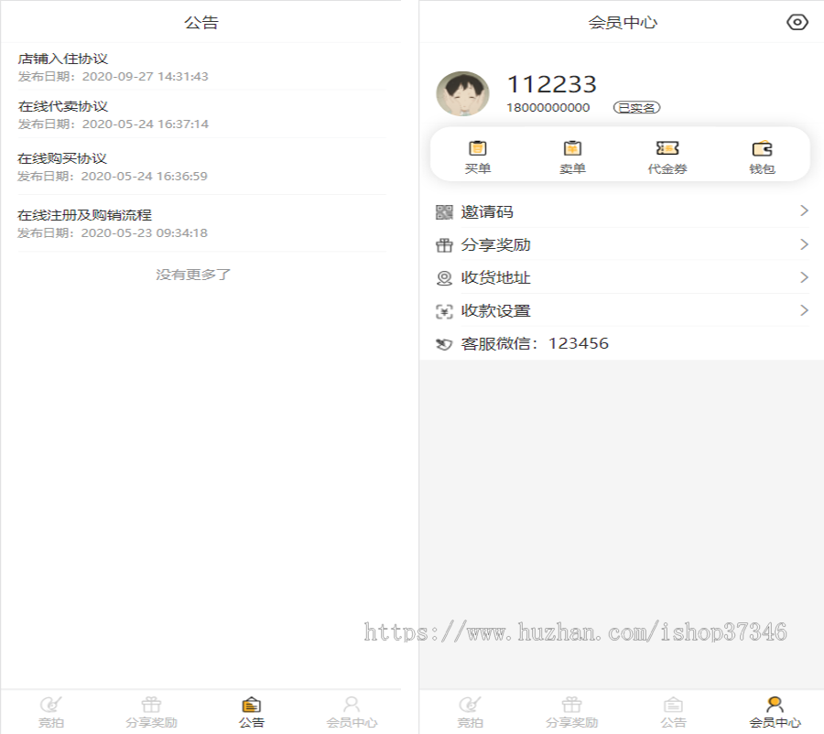Screen dimensions: 824x734
Task: Switch to 会员中心 tab in 公告 screen
Action: (352, 712)
